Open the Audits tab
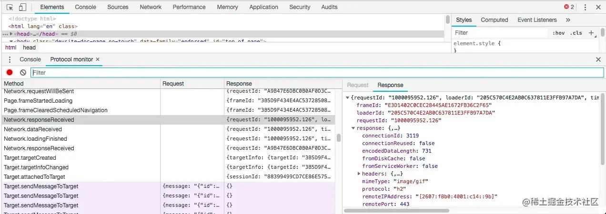 (x=329, y=7)
